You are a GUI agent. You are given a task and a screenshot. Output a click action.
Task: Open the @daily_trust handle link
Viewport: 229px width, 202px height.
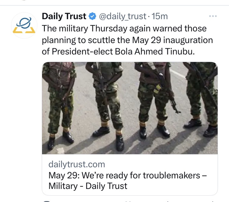[122, 16]
